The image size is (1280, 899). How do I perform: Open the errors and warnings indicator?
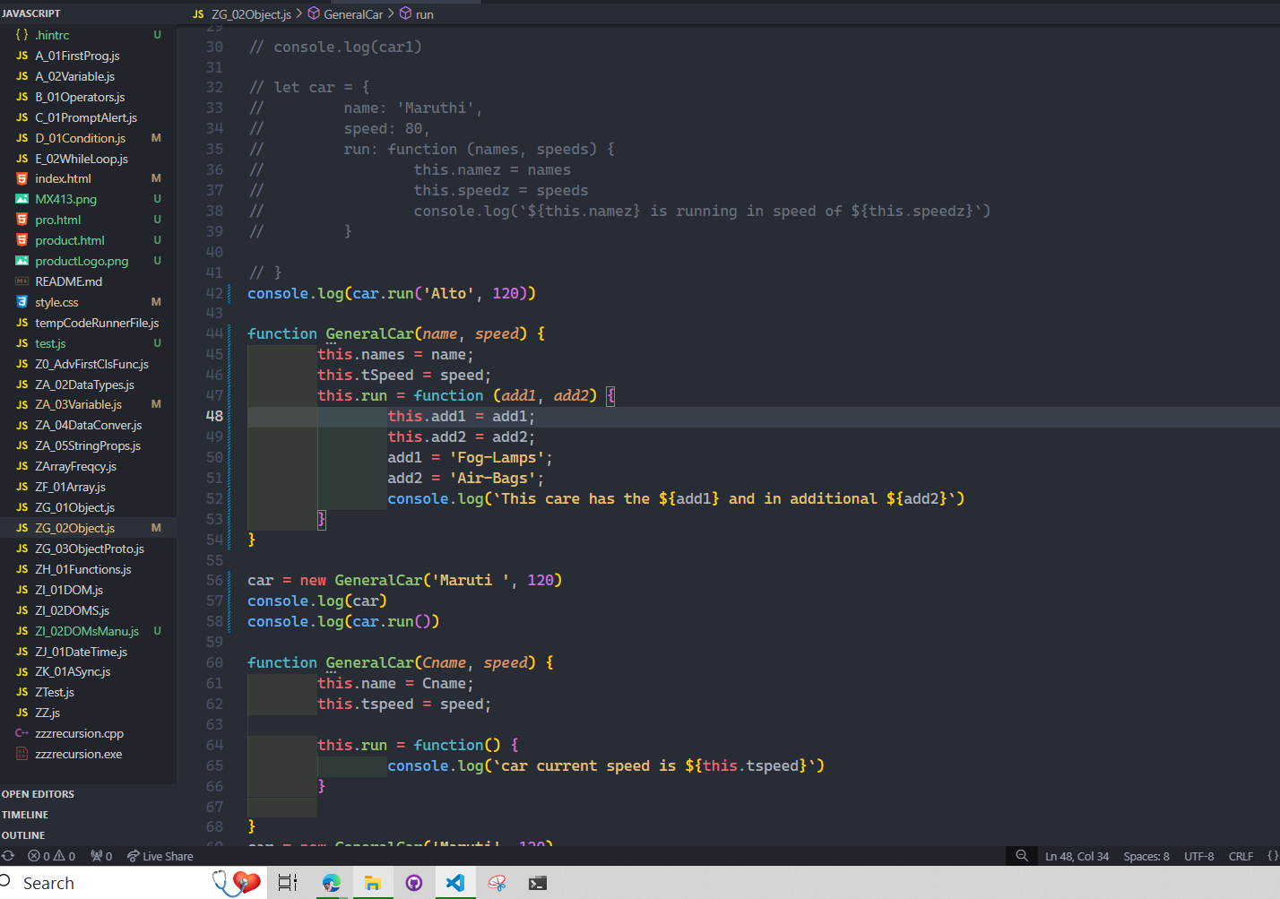[51, 856]
